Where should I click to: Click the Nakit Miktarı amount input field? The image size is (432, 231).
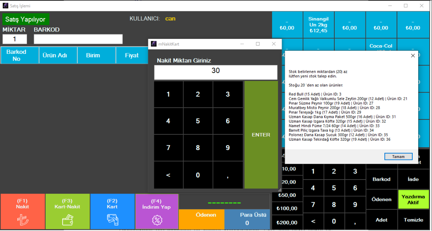pos(215,72)
